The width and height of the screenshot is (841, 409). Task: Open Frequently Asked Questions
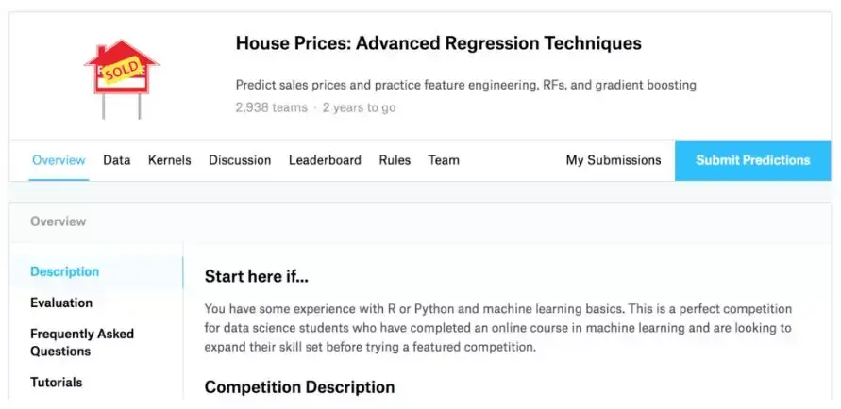(x=82, y=342)
